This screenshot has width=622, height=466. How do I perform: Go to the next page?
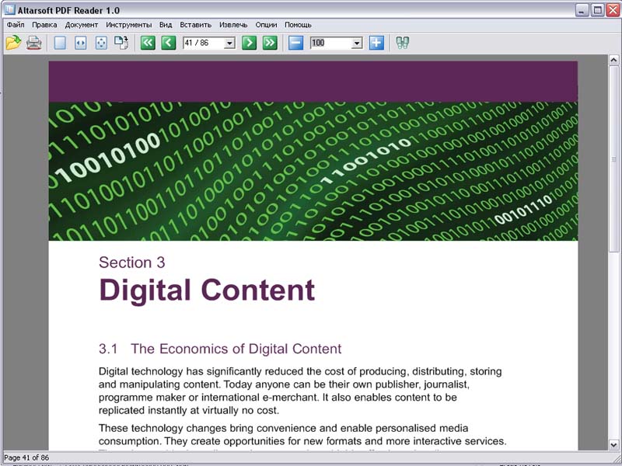coord(249,43)
